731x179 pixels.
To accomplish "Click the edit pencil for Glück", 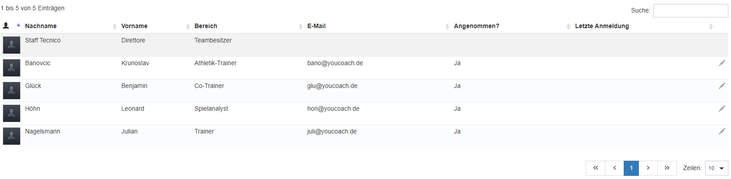I will coord(722,86).
